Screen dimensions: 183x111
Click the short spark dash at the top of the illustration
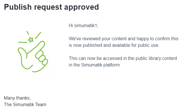[x=28, y=33]
